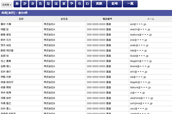Click email itagaki@***.jp

pos(140,82)
